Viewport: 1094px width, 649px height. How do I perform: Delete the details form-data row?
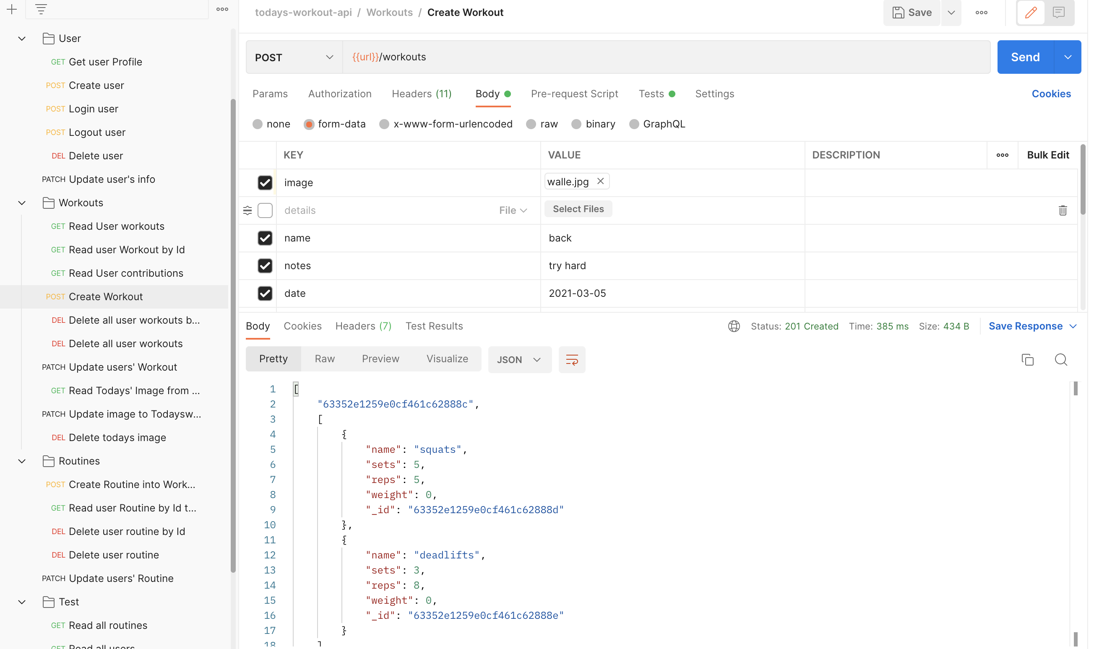click(x=1063, y=210)
